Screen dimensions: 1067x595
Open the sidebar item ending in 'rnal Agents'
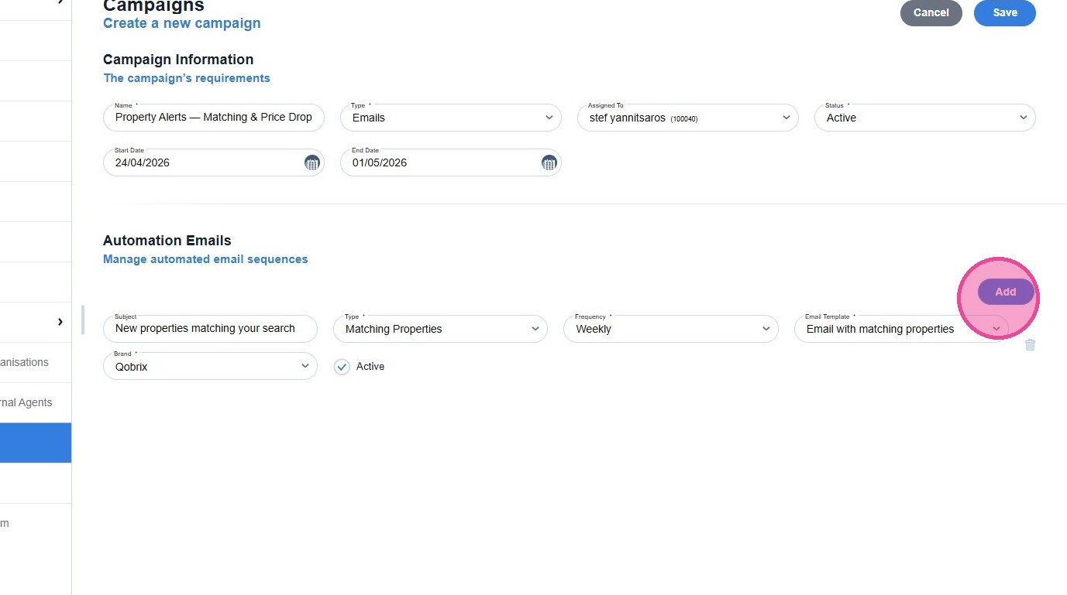[x=36, y=402]
